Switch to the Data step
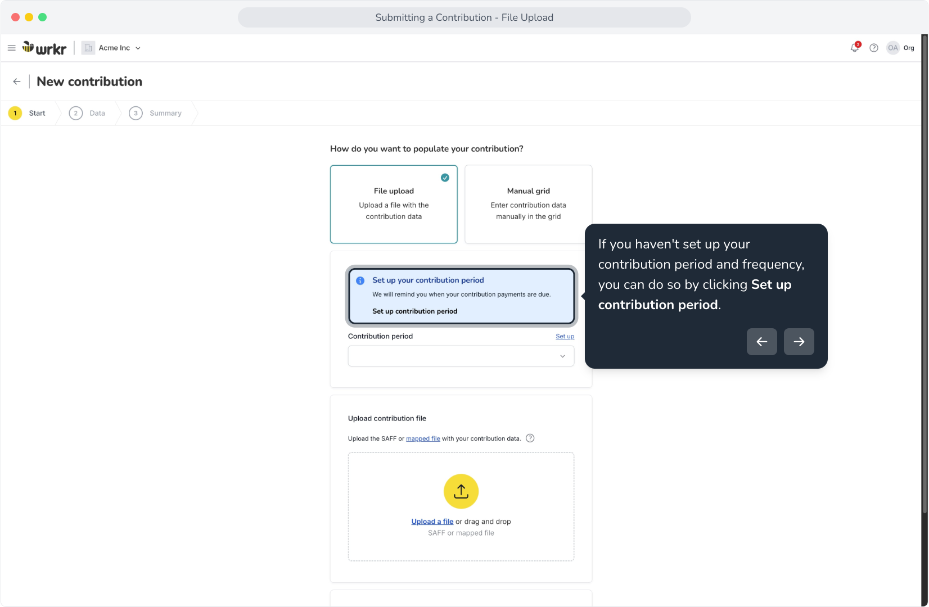Screen dimensions: 929x607 coord(87,113)
